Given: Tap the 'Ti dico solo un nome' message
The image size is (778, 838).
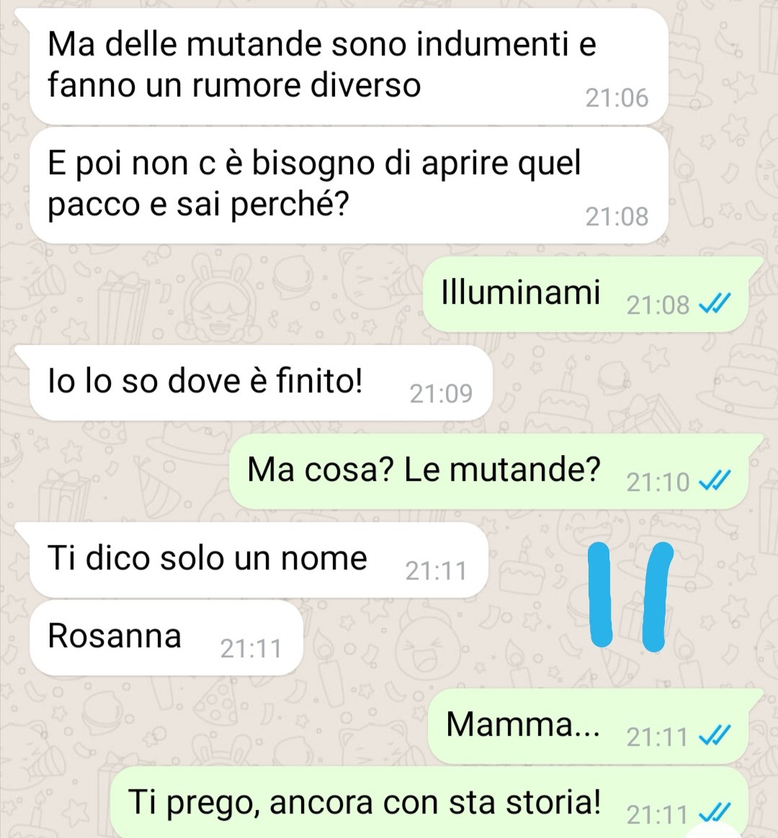Looking at the screenshot, I should (259, 559).
